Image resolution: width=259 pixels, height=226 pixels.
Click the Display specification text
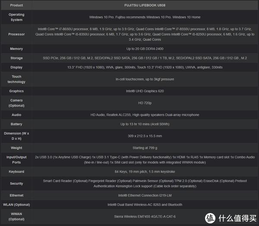[x=145, y=67]
